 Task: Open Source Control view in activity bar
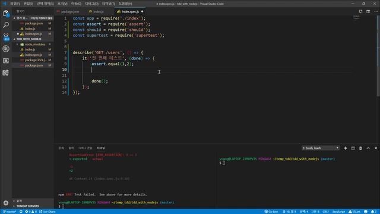[6, 37]
